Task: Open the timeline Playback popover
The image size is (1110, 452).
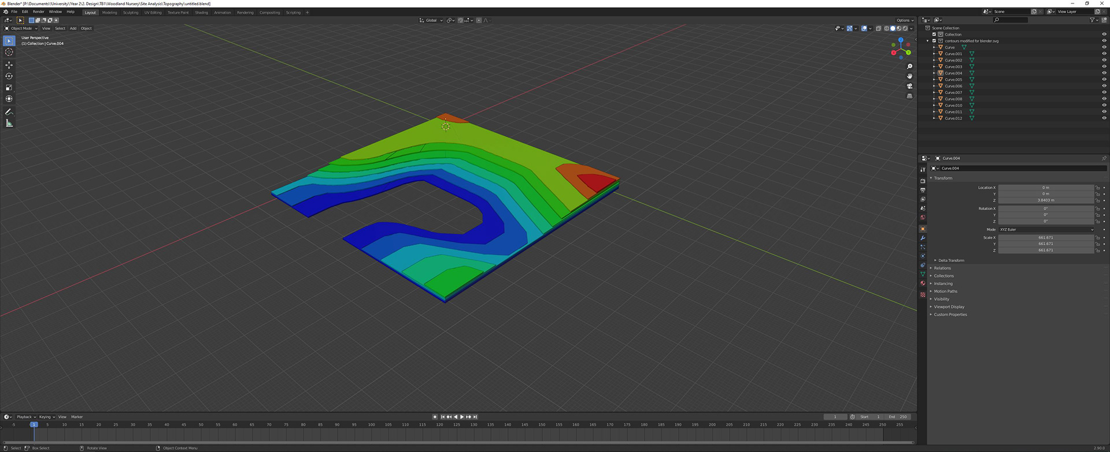Action: click(26, 417)
